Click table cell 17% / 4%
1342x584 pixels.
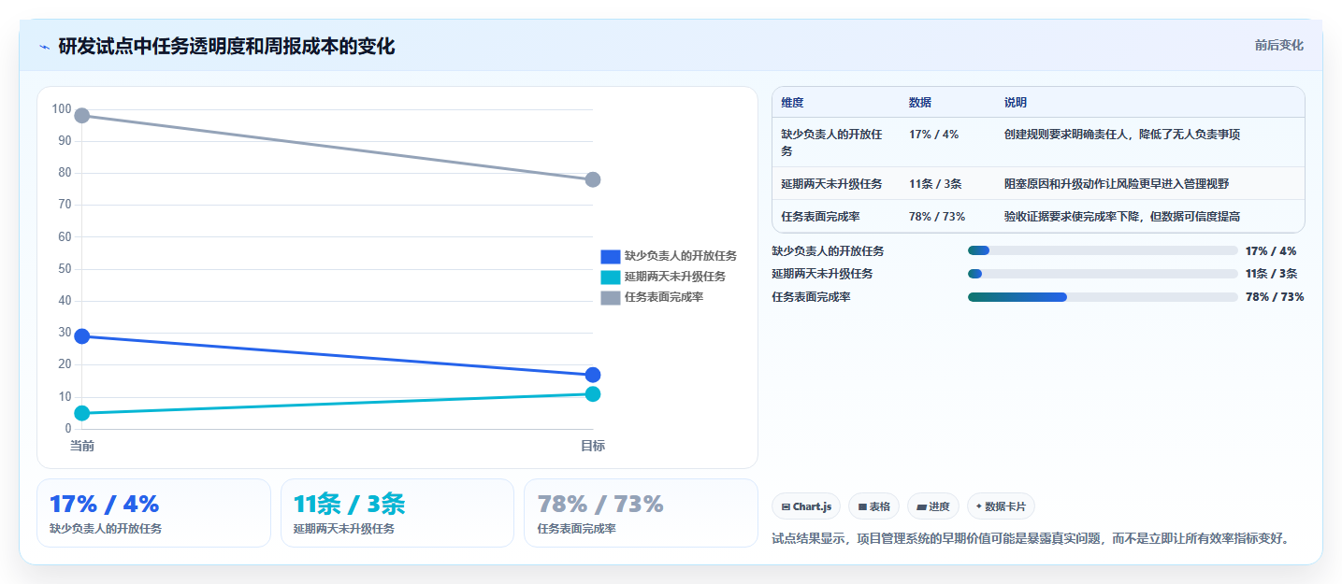click(933, 135)
